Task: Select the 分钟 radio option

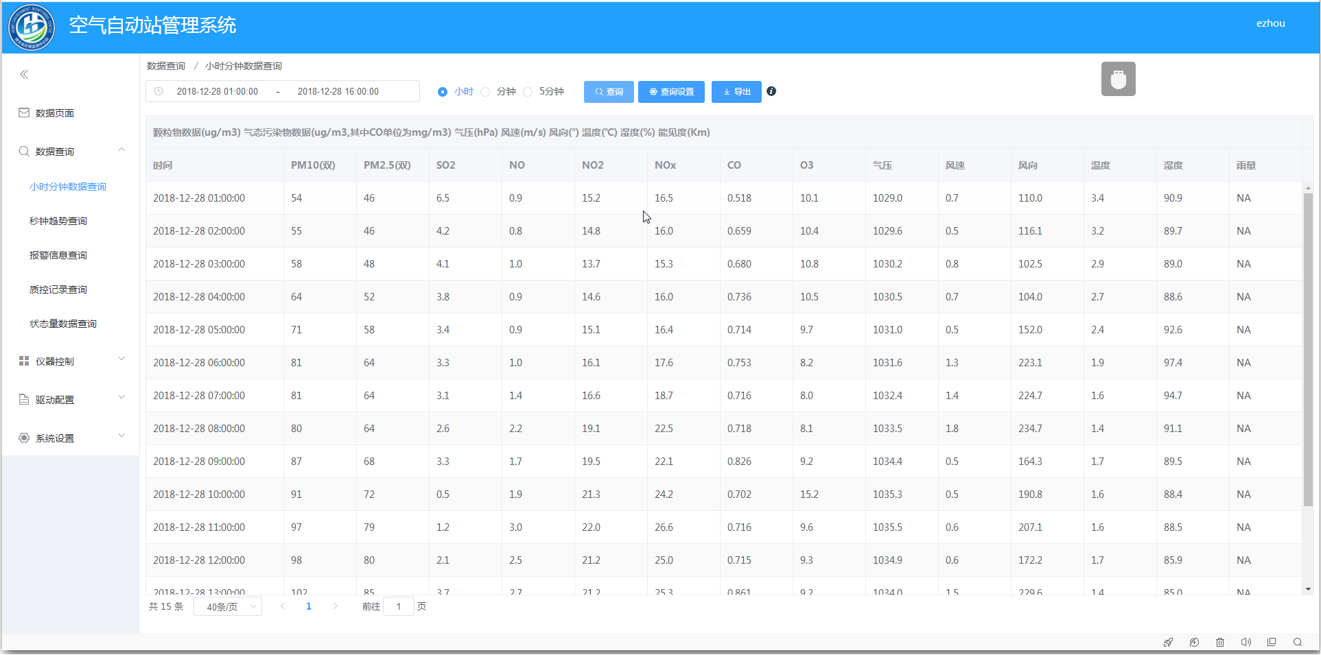Action: click(486, 92)
